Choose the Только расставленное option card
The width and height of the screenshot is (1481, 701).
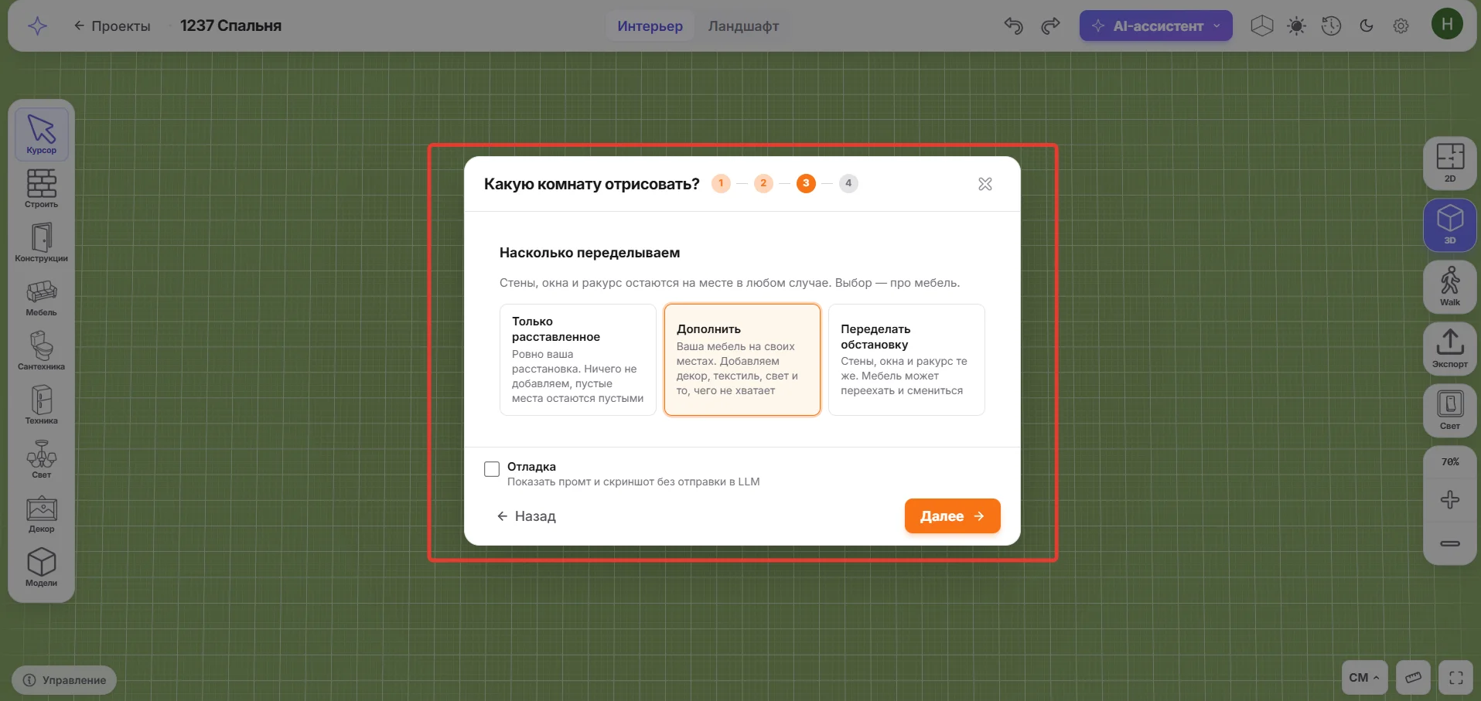[578, 359]
